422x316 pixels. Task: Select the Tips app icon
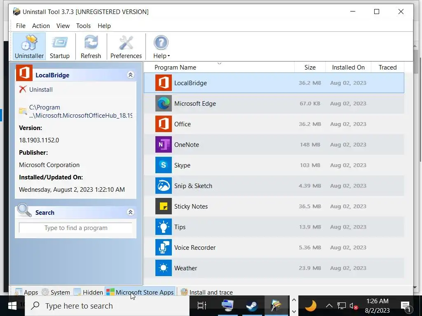point(163,227)
